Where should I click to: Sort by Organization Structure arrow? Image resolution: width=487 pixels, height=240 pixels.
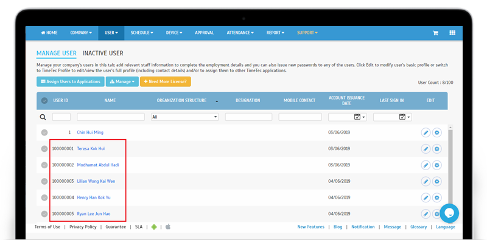217,101
